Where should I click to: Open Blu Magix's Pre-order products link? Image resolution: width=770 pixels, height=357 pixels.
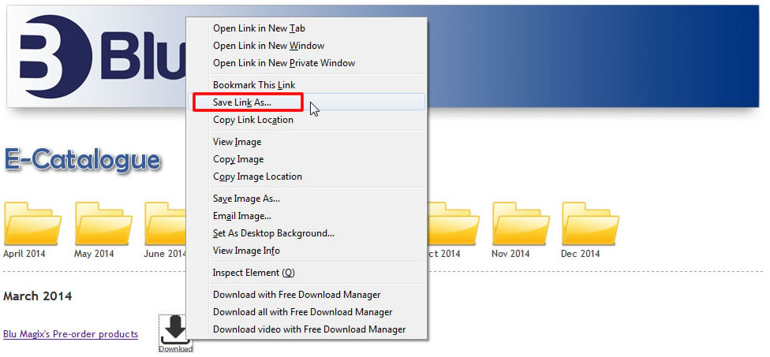[70, 334]
